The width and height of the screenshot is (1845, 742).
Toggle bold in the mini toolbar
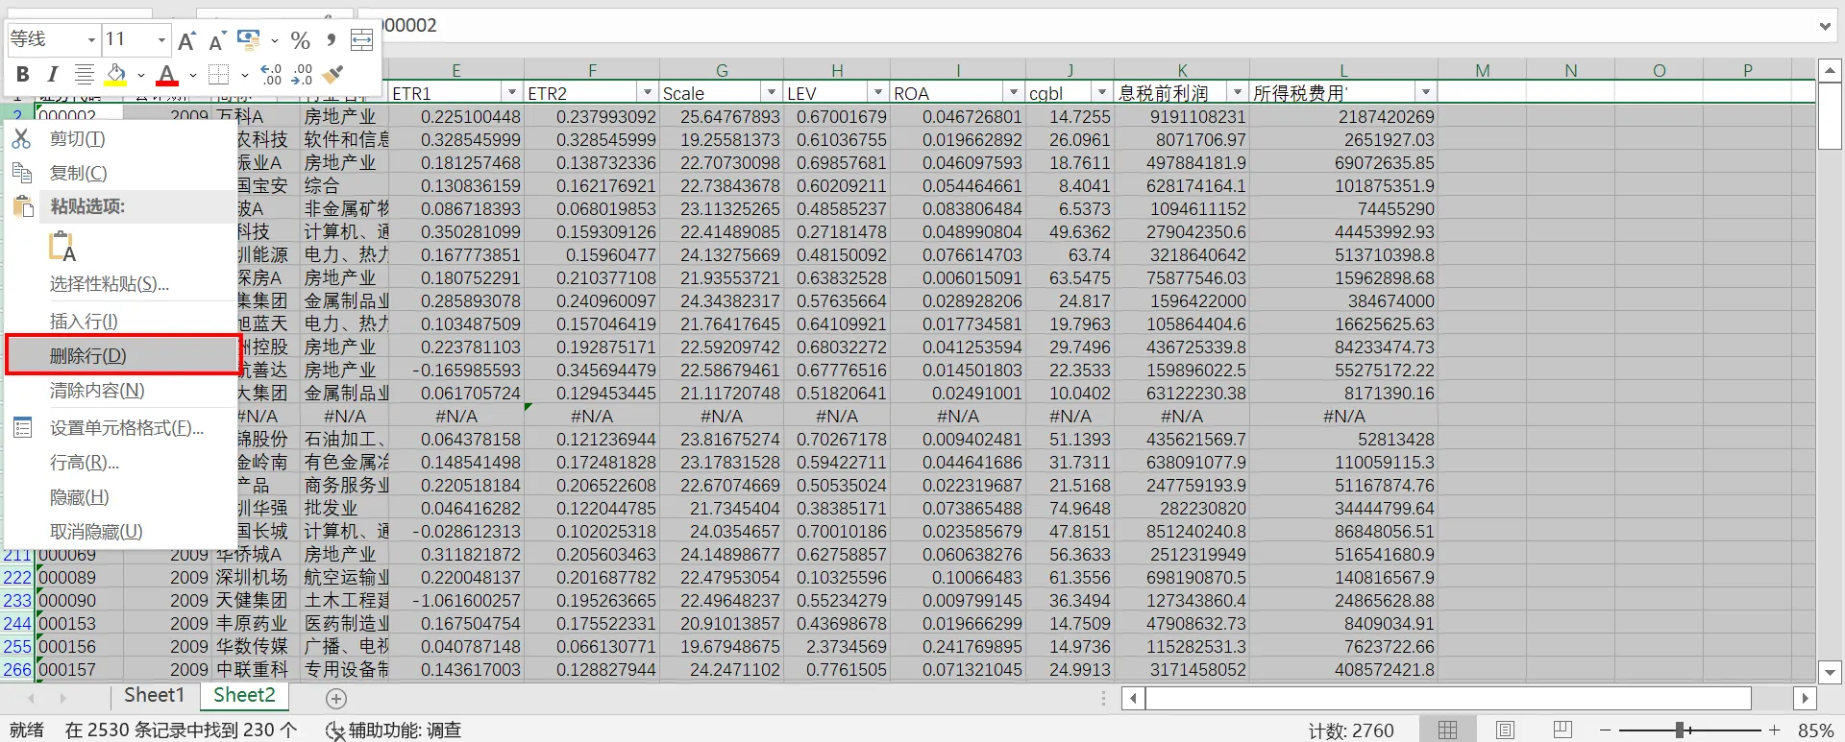click(x=23, y=75)
